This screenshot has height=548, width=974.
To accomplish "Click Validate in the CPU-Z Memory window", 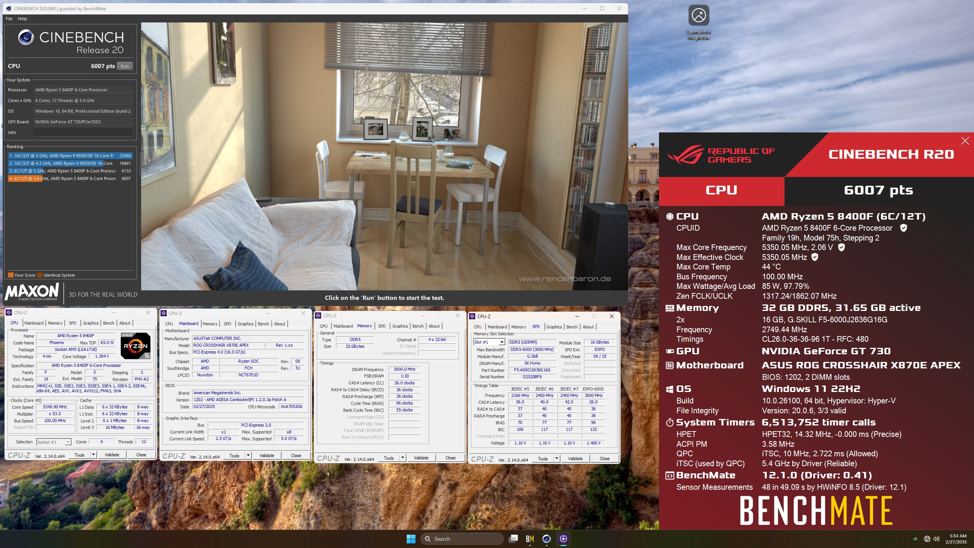I will pos(421,458).
